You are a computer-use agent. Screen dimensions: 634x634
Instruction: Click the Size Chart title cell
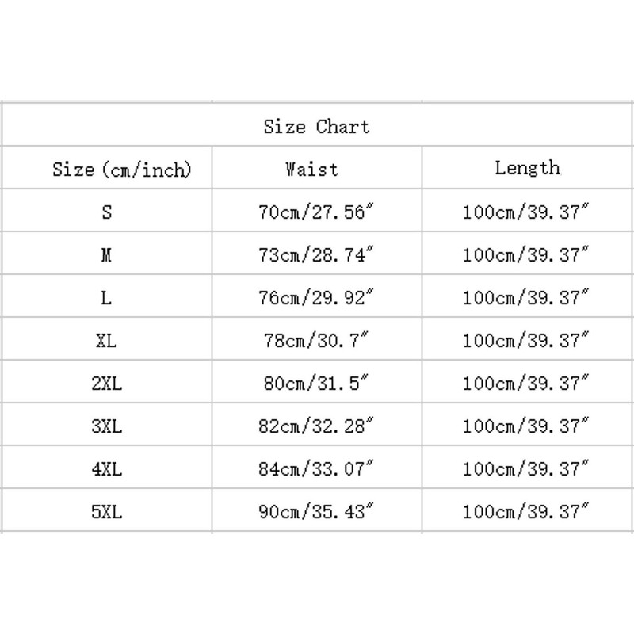click(317, 125)
